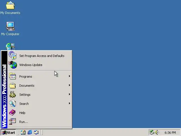The image size is (181, 136).
Task: Click the Run hourglass icon
Action: pyautogui.click(x=12, y=122)
